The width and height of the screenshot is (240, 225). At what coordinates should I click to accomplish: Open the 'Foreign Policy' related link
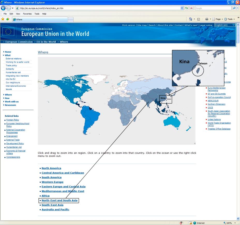pos(13,120)
